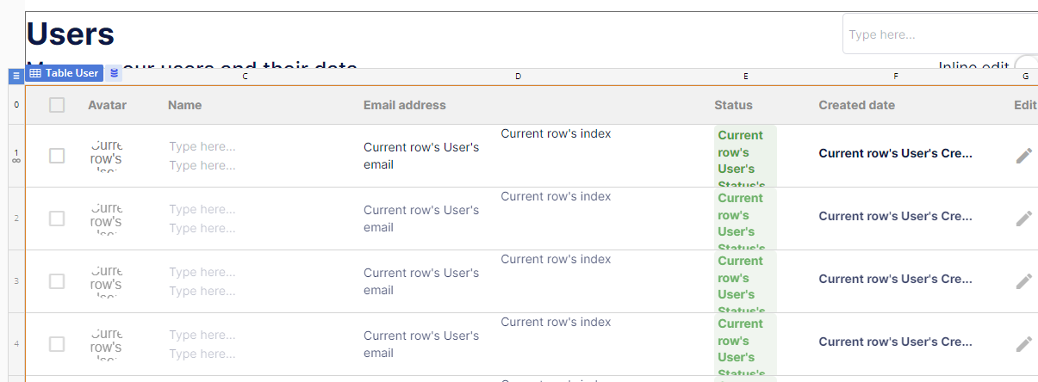The width and height of the screenshot is (1038, 382).
Task: Click the Email address column header
Action: coord(405,105)
